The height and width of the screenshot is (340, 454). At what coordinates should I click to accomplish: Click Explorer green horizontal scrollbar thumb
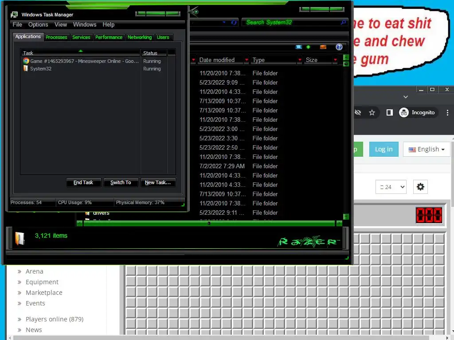pos(209,223)
